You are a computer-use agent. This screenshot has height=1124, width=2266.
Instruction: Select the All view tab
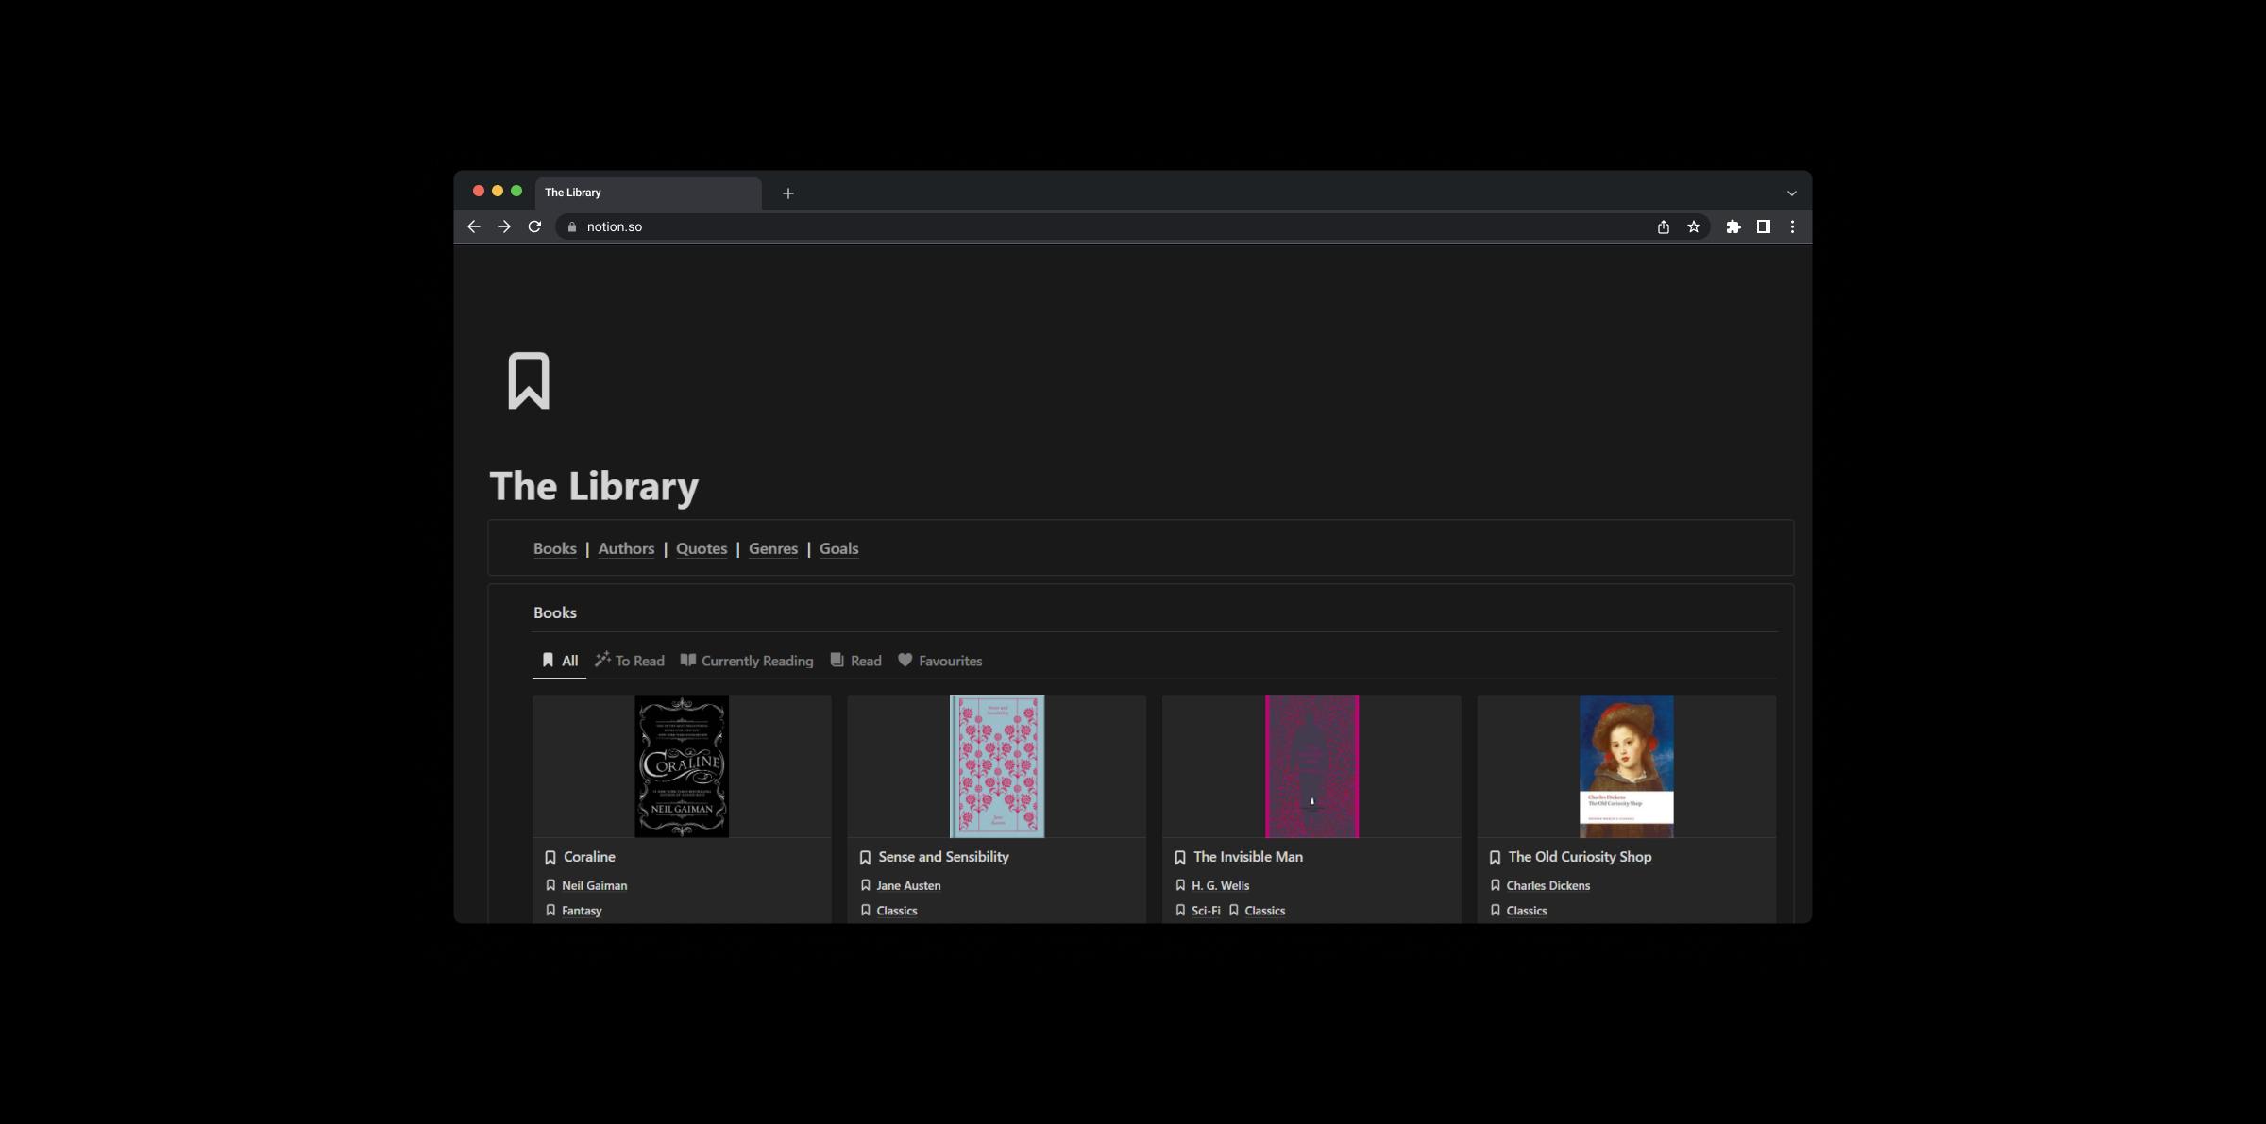click(x=560, y=661)
